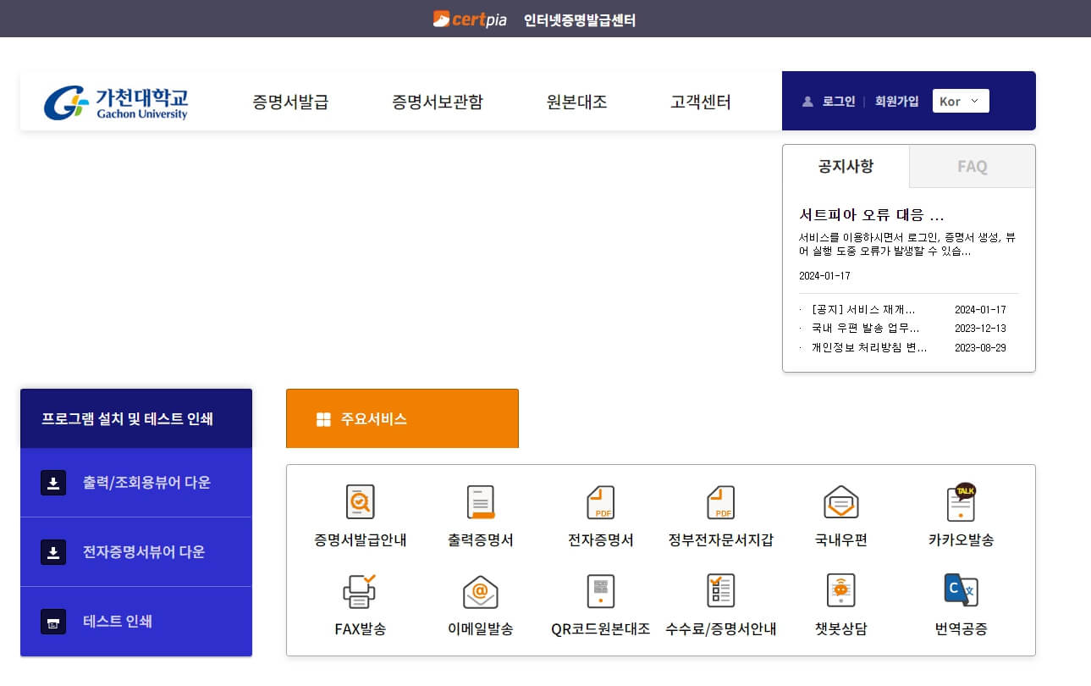Viewport: 1091px width, 686px height.
Task: Open the 번역공증 translation icon
Action: click(x=962, y=591)
